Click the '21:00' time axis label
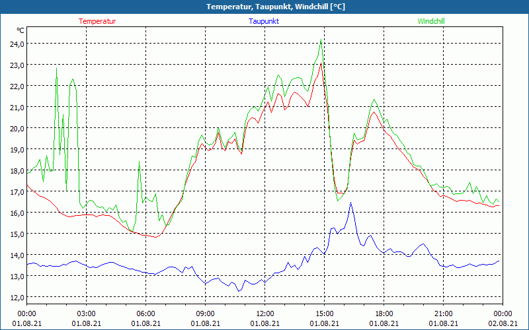 click(443, 314)
